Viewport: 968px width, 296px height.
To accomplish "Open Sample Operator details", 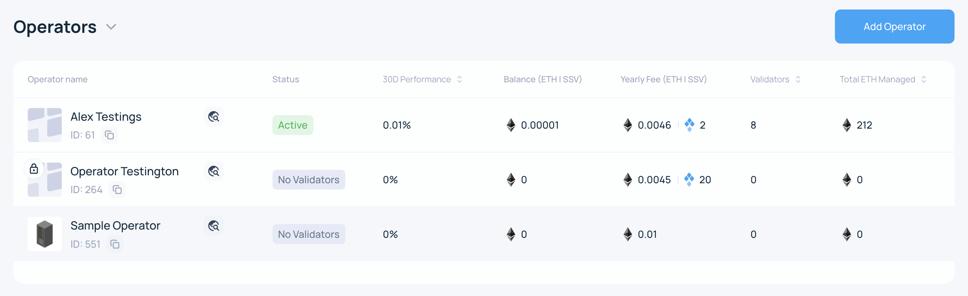I will 115,226.
